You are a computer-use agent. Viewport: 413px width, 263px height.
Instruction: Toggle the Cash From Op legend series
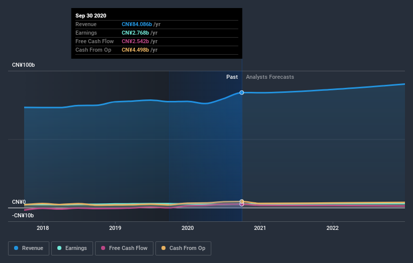click(183, 248)
